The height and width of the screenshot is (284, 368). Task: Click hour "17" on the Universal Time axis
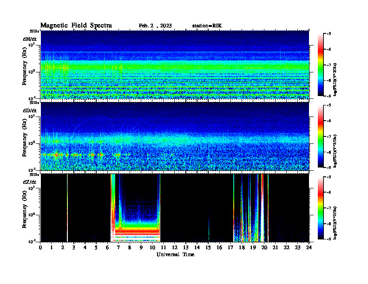point(230,247)
